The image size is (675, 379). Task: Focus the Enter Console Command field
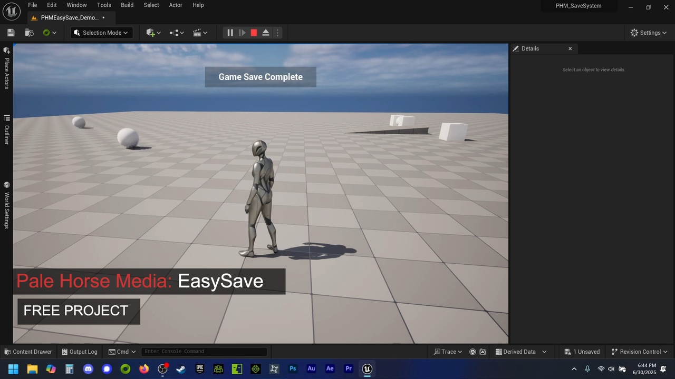pyautogui.click(x=204, y=352)
